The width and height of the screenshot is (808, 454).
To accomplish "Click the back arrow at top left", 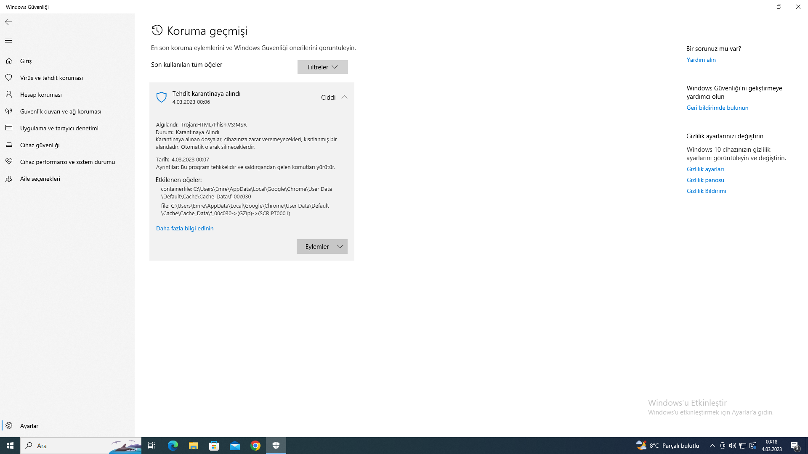I will click(8, 21).
